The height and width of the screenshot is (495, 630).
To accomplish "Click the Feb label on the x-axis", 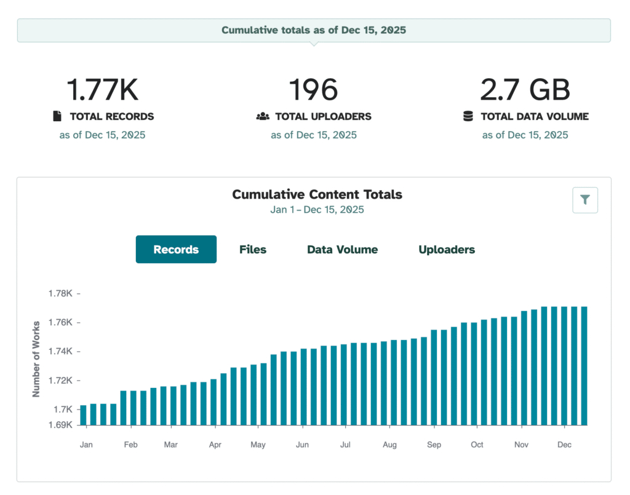I will [x=130, y=445].
